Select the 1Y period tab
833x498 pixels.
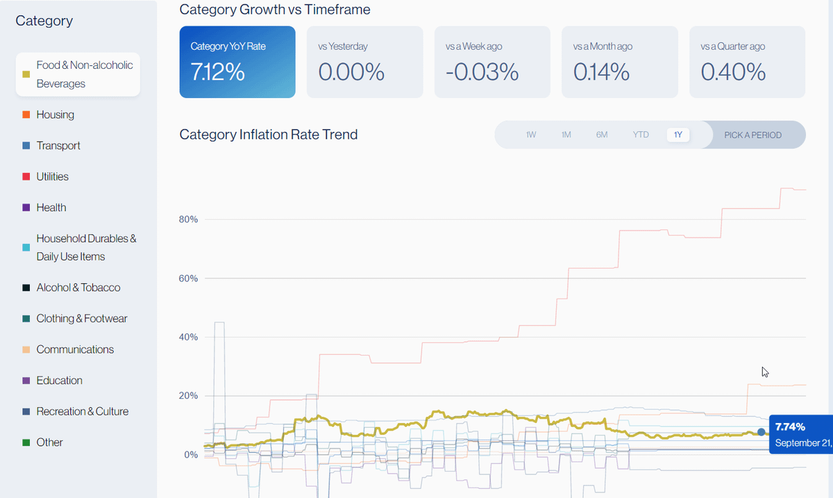pyautogui.click(x=678, y=135)
